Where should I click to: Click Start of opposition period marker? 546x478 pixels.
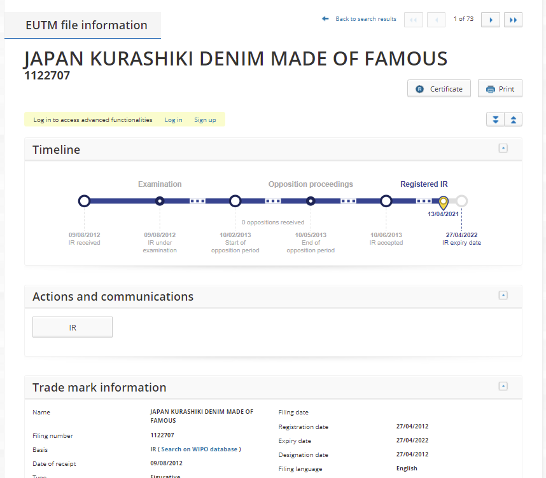pos(235,201)
